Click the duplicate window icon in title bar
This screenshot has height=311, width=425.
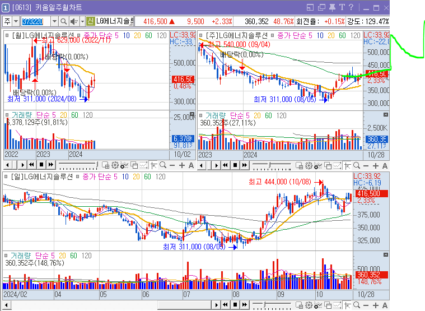321,7
